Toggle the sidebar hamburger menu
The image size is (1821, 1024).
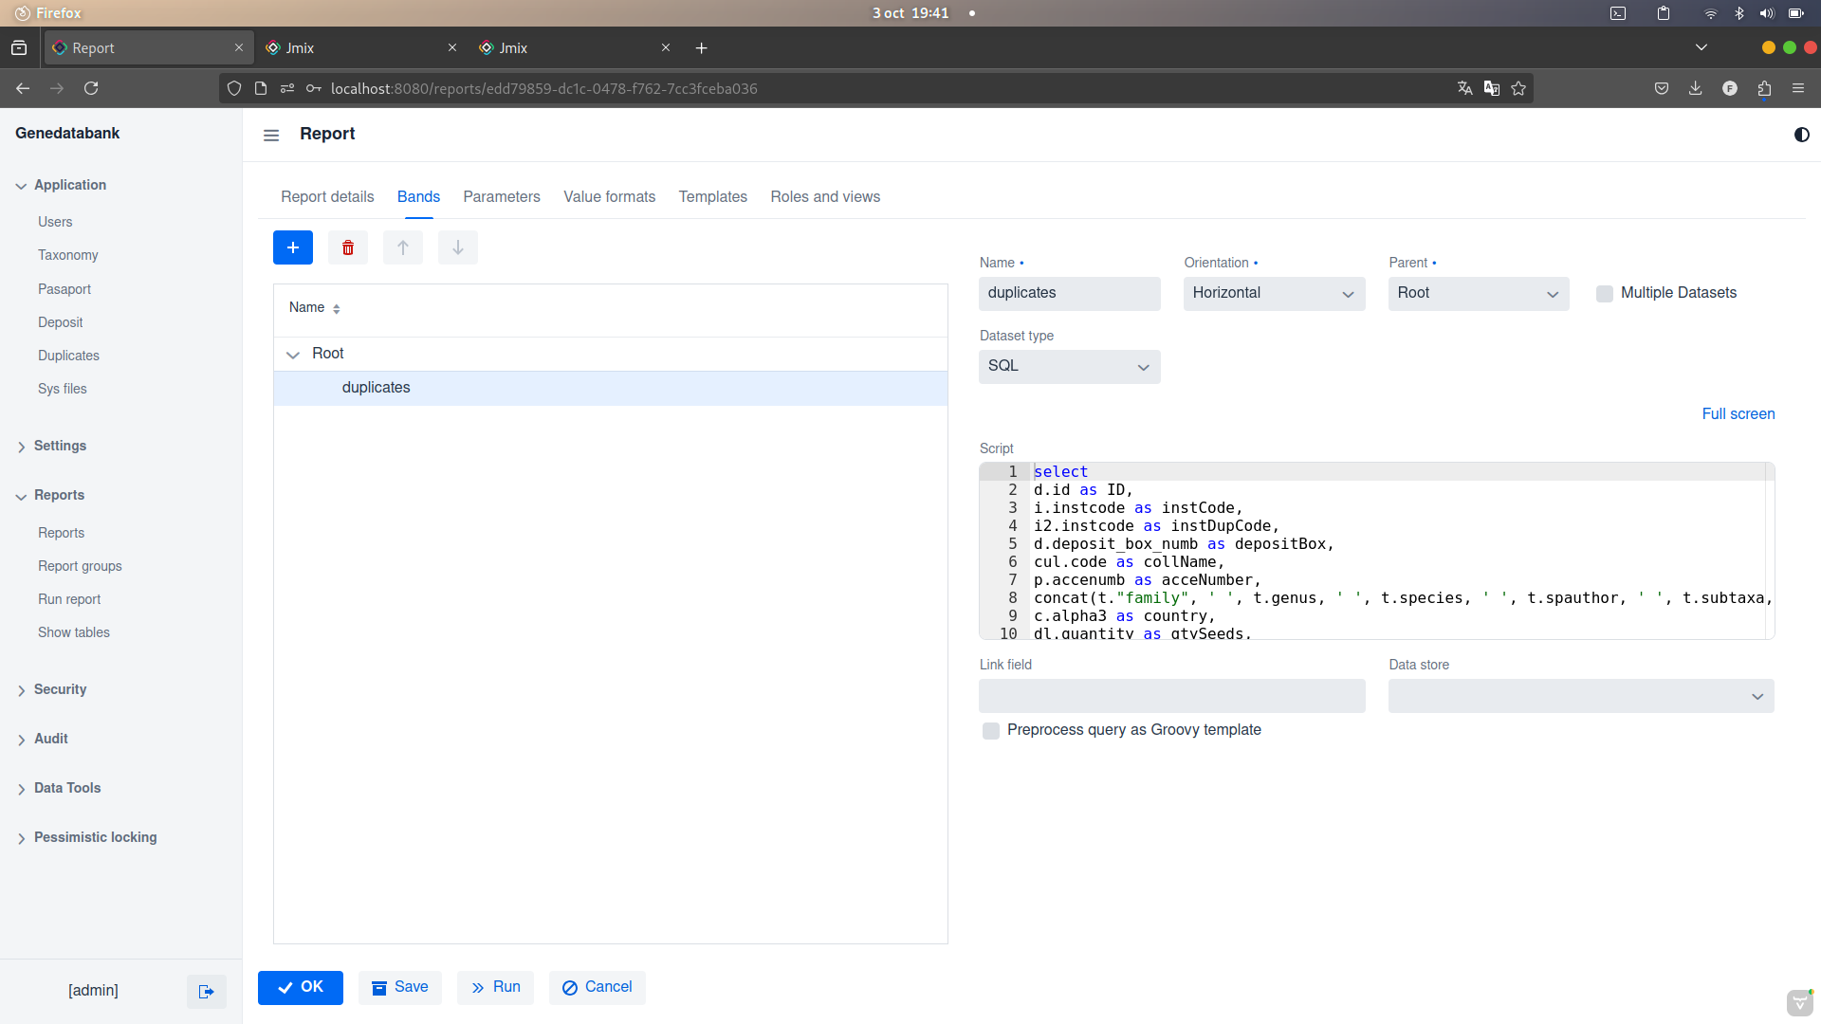(271, 135)
